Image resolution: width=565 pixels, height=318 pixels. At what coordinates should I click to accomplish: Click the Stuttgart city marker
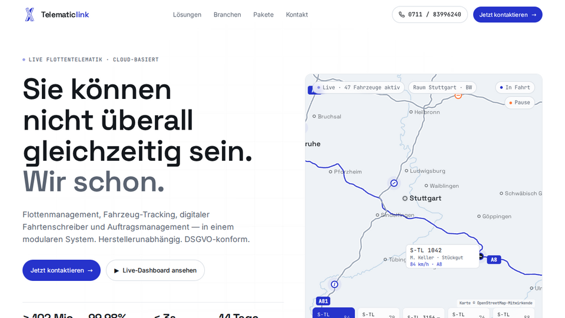tap(405, 198)
